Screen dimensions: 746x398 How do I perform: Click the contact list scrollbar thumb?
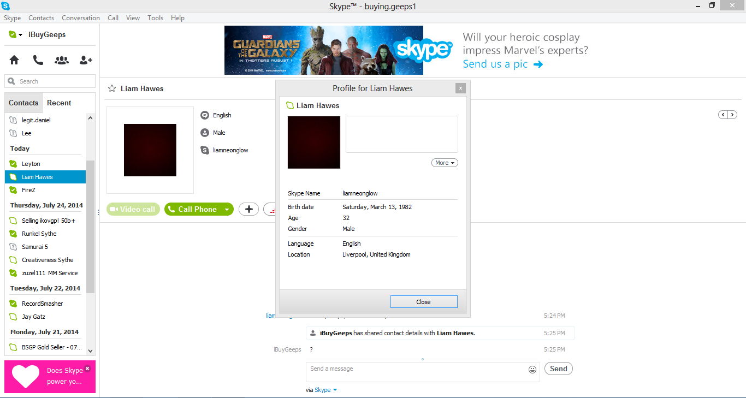click(x=90, y=227)
